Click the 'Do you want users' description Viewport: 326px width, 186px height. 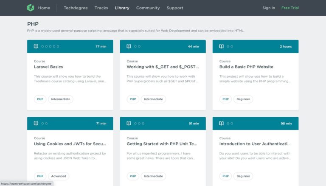click(x=255, y=155)
